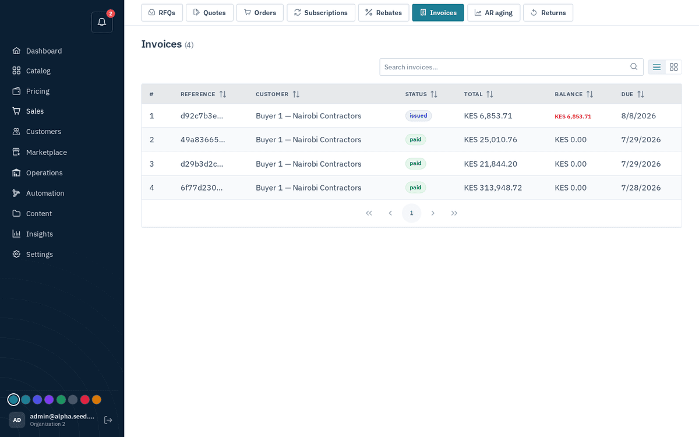Pick the green theme swatch

(61, 400)
